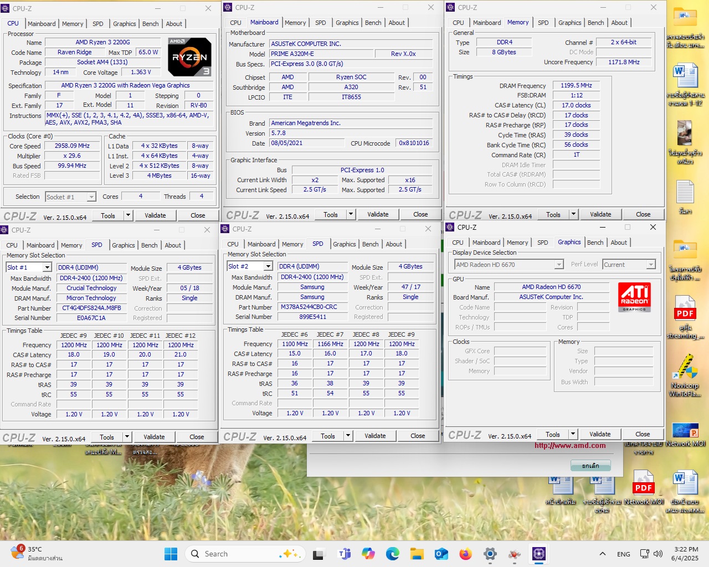Click the taskbar Search box

[x=246, y=554]
